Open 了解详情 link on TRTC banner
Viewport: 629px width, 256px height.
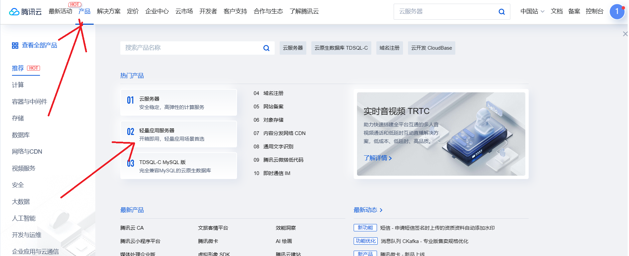coord(377,158)
